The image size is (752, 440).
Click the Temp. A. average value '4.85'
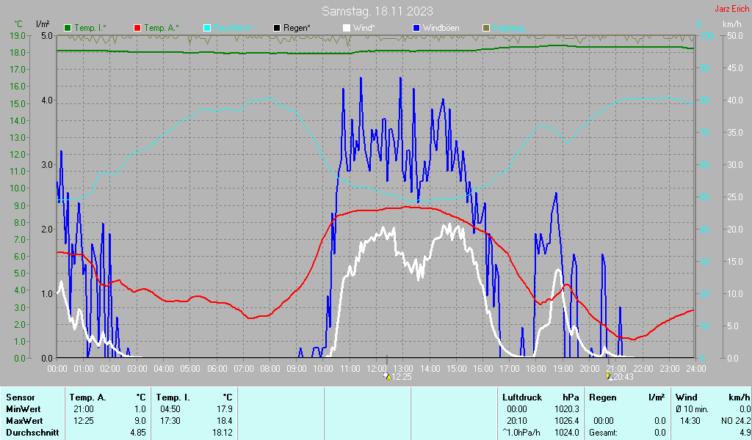(x=138, y=433)
